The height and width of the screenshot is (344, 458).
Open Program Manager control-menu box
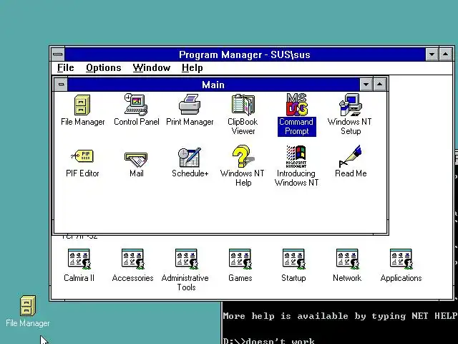[58, 54]
